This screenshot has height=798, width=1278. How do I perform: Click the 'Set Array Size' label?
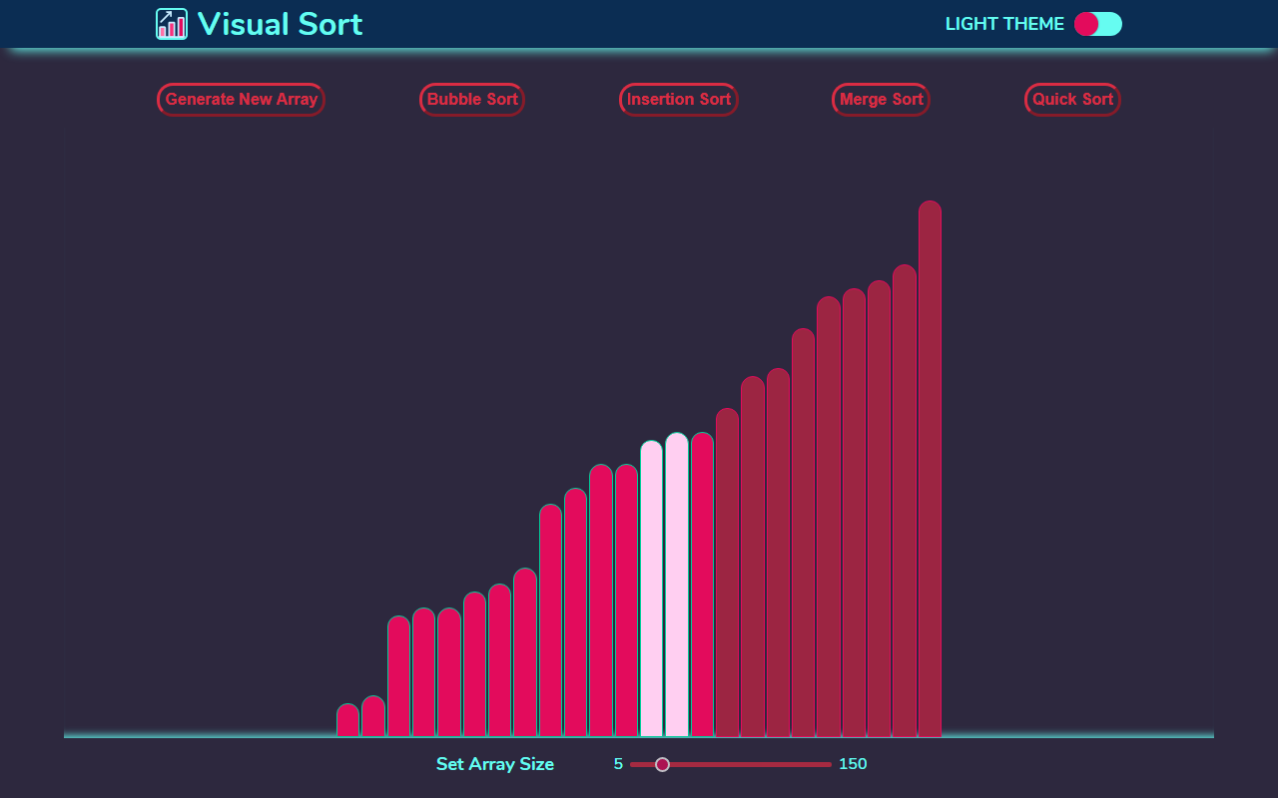[495, 764]
